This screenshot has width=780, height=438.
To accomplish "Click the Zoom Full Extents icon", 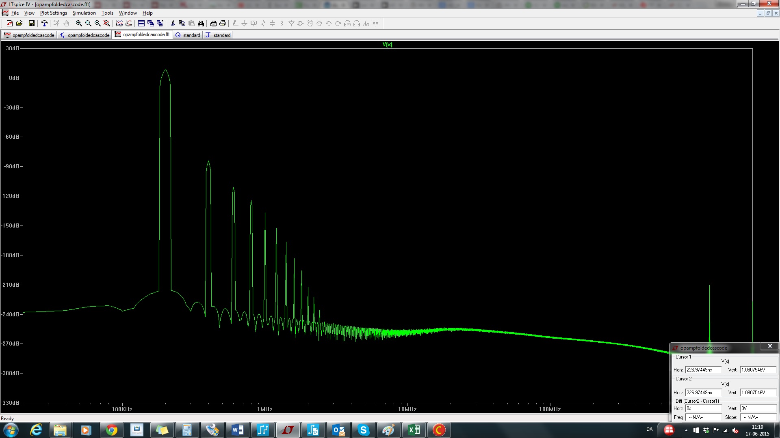I will [107, 24].
